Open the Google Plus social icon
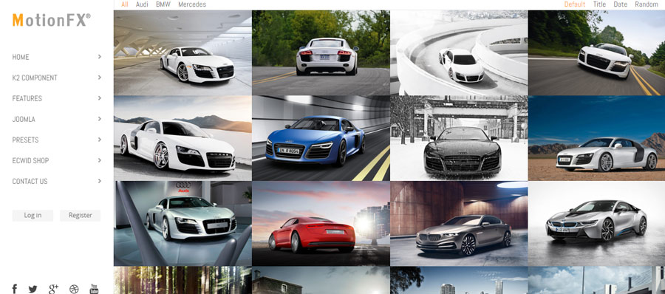This screenshot has width=665, height=294. tap(53, 290)
